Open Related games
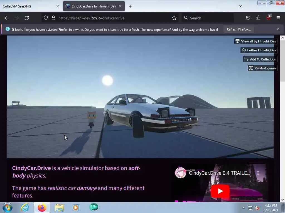 pos(262,68)
